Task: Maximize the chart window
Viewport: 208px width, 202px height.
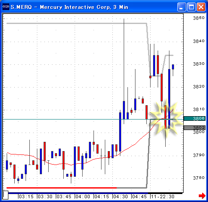Action: [x=191, y=7]
